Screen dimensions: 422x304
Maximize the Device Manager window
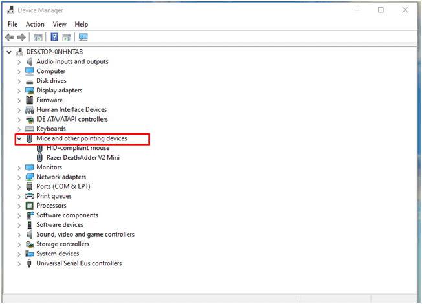pos(381,10)
